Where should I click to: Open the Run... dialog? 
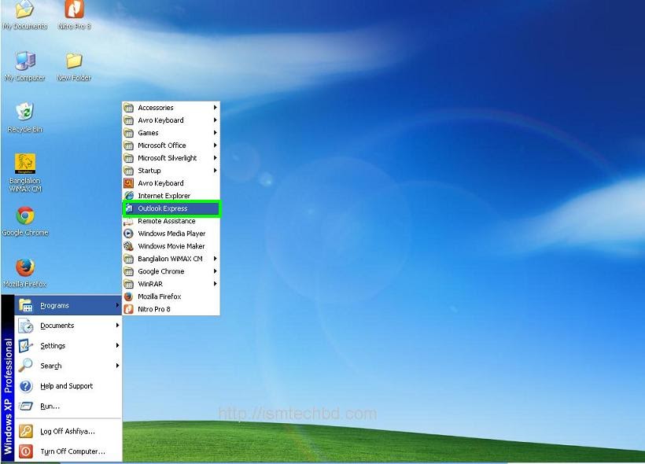pos(68,406)
